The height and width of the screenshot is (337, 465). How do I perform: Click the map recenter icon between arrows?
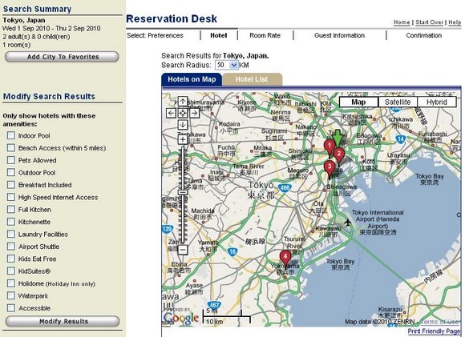coord(183,113)
